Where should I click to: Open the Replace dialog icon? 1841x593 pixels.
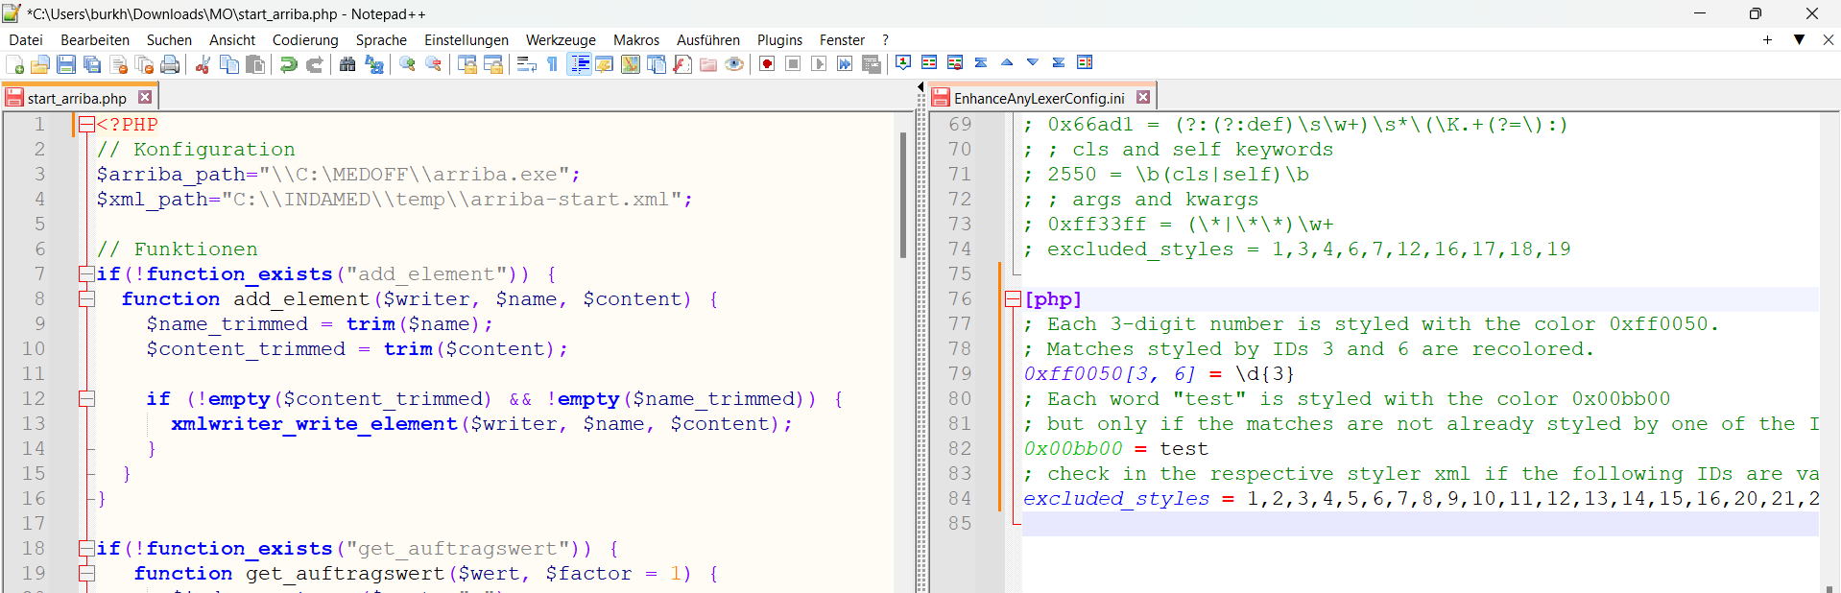(x=374, y=64)
